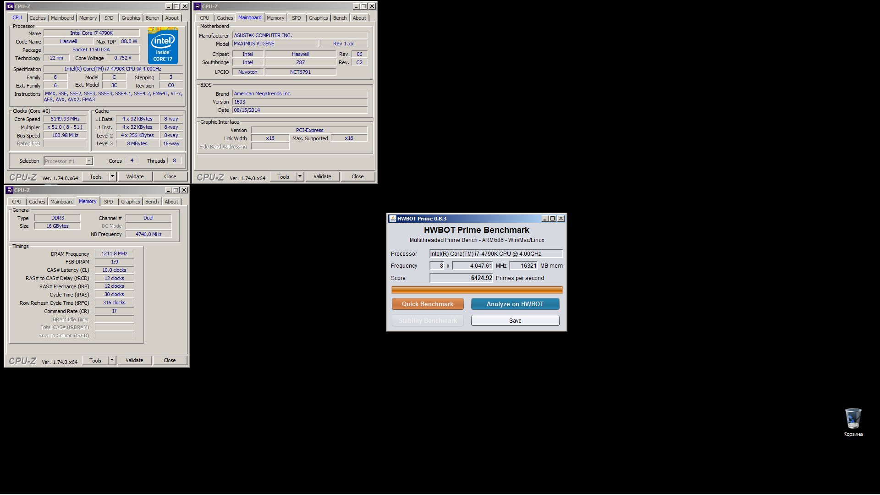The height and width of the screenshot is (495, 880).
Task: Go to About tab in the Memory window
Action: [x=171, y=202]
